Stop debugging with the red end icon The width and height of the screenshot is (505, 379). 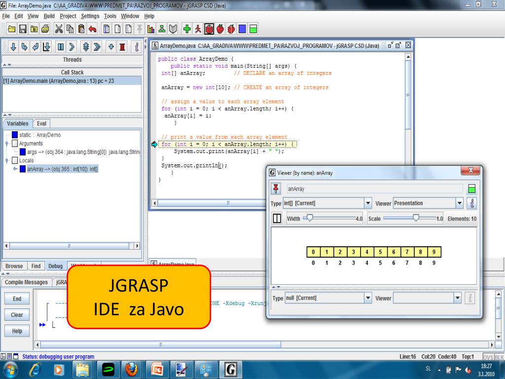tap(122, 47)
